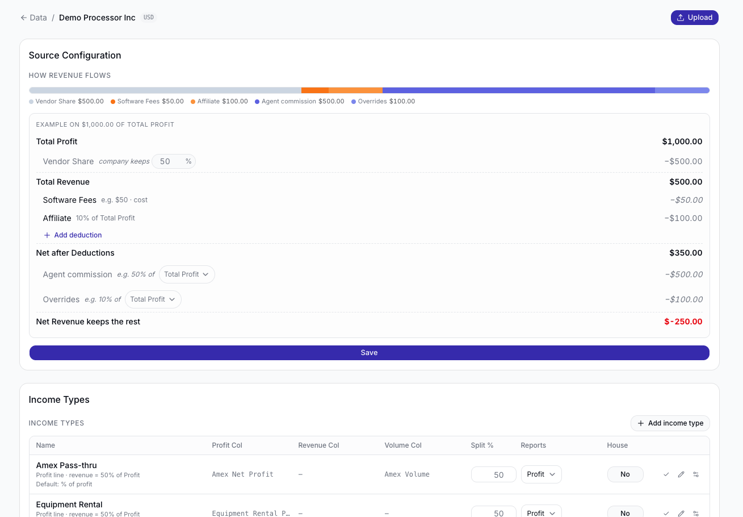Screen dimensions: 743x517
Task: Click the Agent commission segment of the revenue bar
Action: click(519, 90)
